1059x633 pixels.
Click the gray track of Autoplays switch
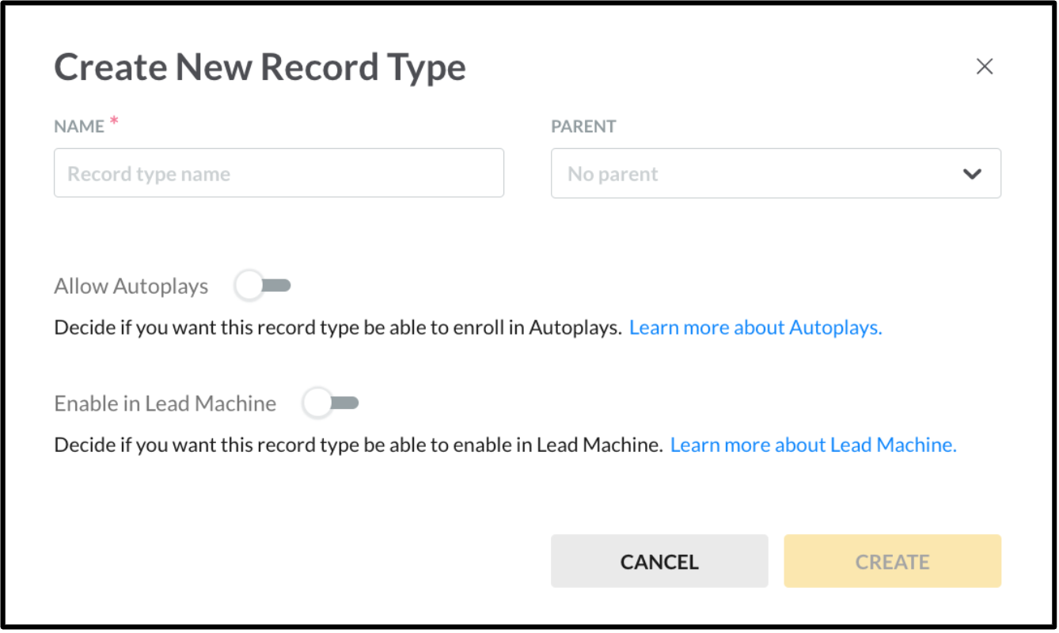[x=280, y=286]
